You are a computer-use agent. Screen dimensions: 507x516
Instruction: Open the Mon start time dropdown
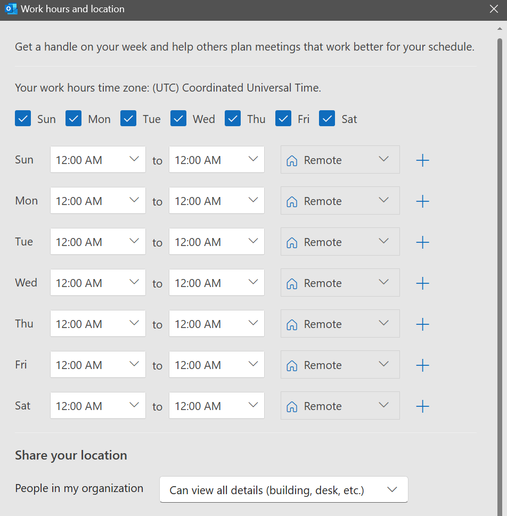98,200
